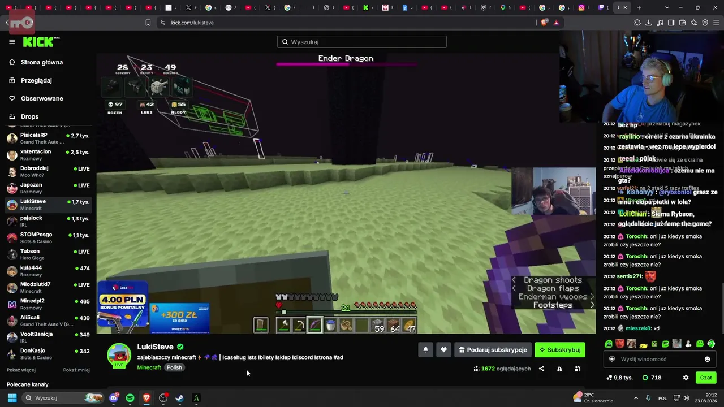The image size is (724, 407).
Task: Open Windows Start menu
Action: (12, 398)
